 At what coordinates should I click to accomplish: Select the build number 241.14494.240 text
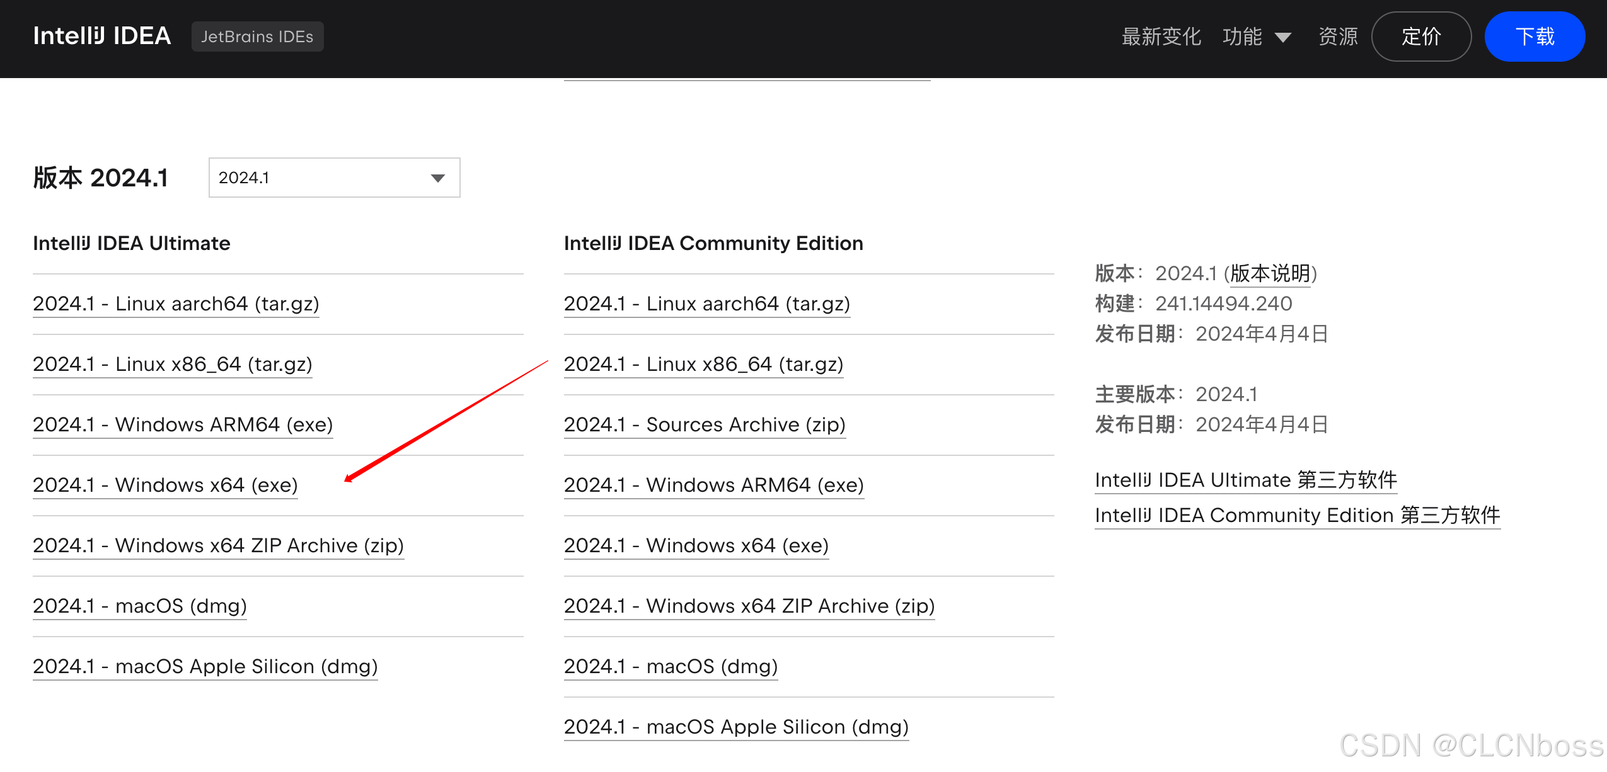click(1224, 304)
